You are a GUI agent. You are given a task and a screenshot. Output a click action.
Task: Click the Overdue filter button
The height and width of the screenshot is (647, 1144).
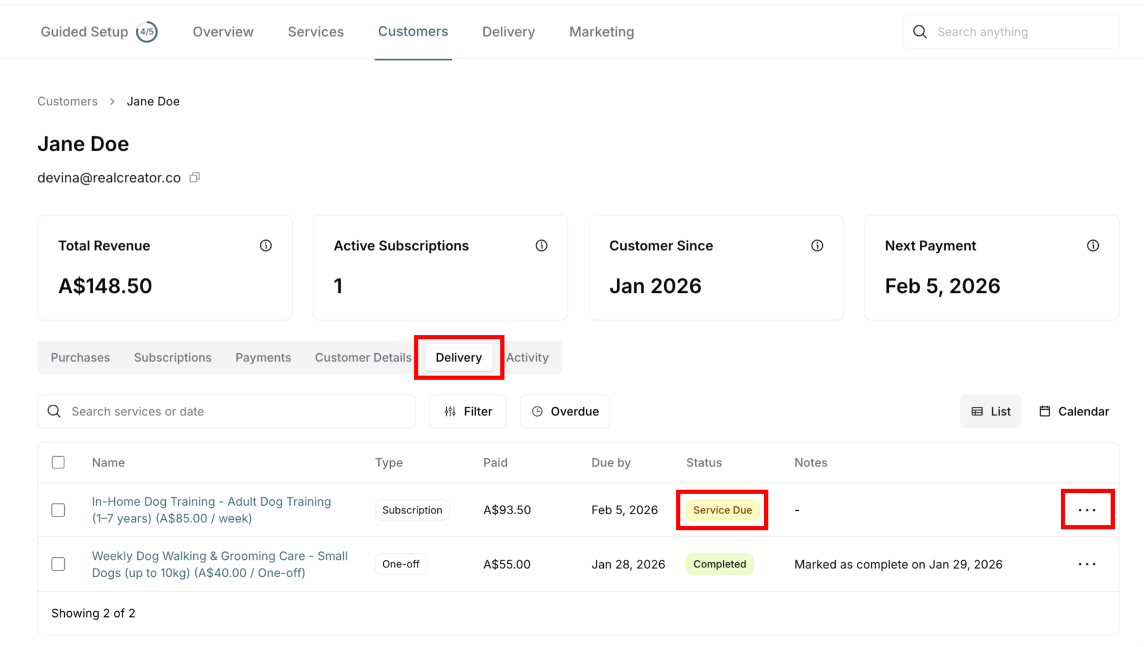[565, 411]
